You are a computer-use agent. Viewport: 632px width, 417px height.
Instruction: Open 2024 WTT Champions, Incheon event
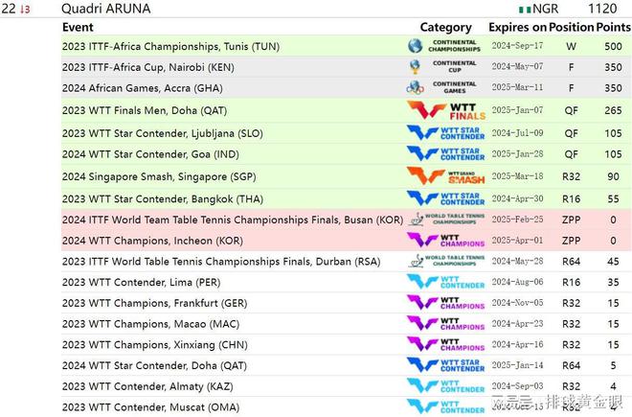(x=152, y=241)
